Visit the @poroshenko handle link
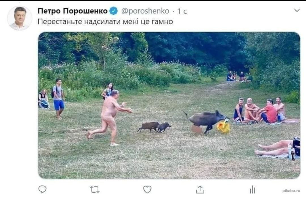This screenshot has height=197, width=306. click(x=145, y=11)
